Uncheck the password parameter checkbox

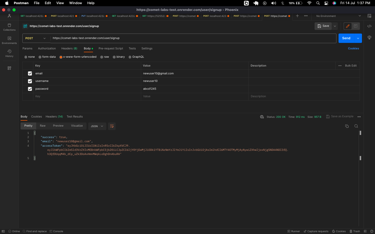coord(30,89)
